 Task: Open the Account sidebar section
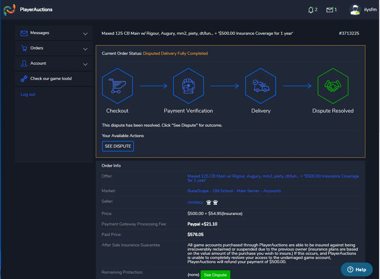[x=54, y=63]
